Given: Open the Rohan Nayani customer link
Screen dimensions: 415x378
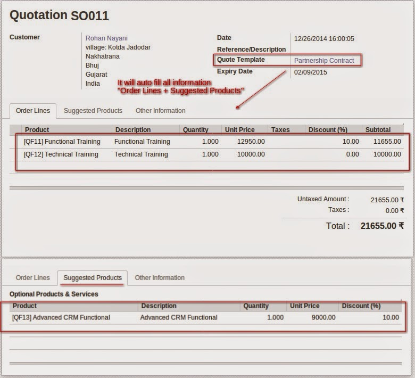Looking at the screenshot, I should click(106, 38).
